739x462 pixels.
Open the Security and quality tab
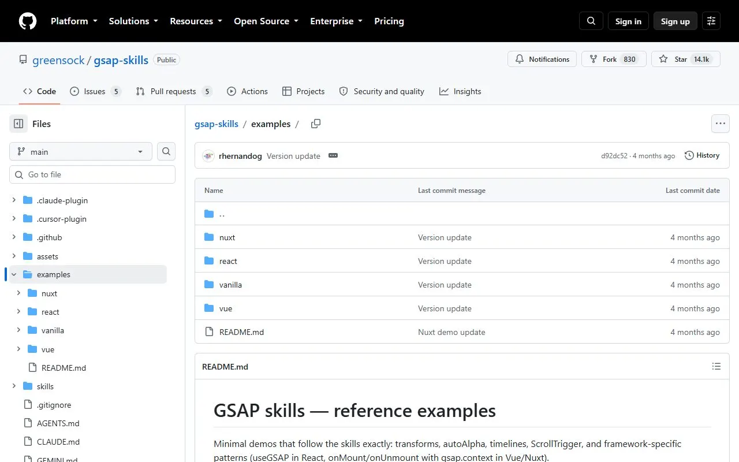coord(382,91)
